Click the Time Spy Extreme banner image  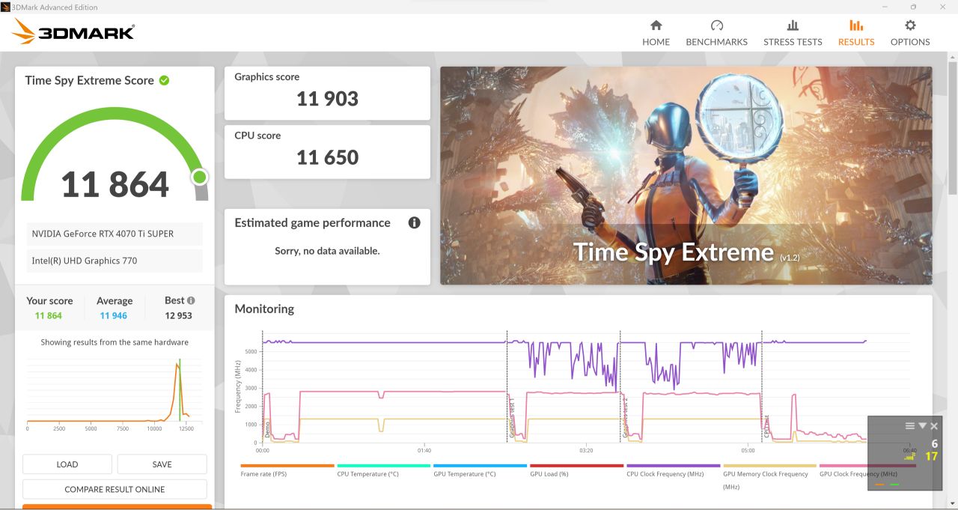(x=686, y=175)
